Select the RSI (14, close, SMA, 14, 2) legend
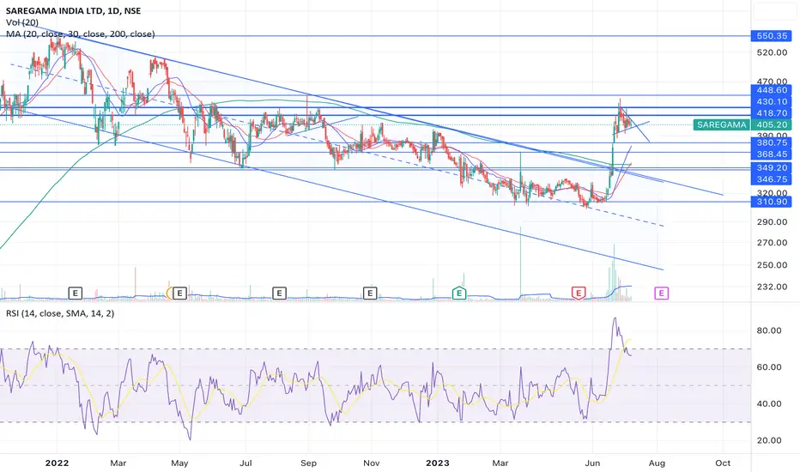 60,313
